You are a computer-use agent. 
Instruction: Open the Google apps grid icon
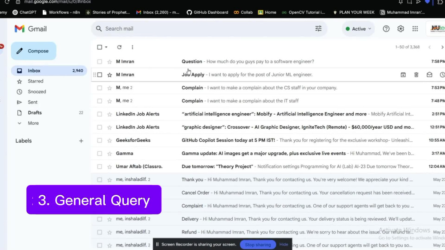[415, 28]
